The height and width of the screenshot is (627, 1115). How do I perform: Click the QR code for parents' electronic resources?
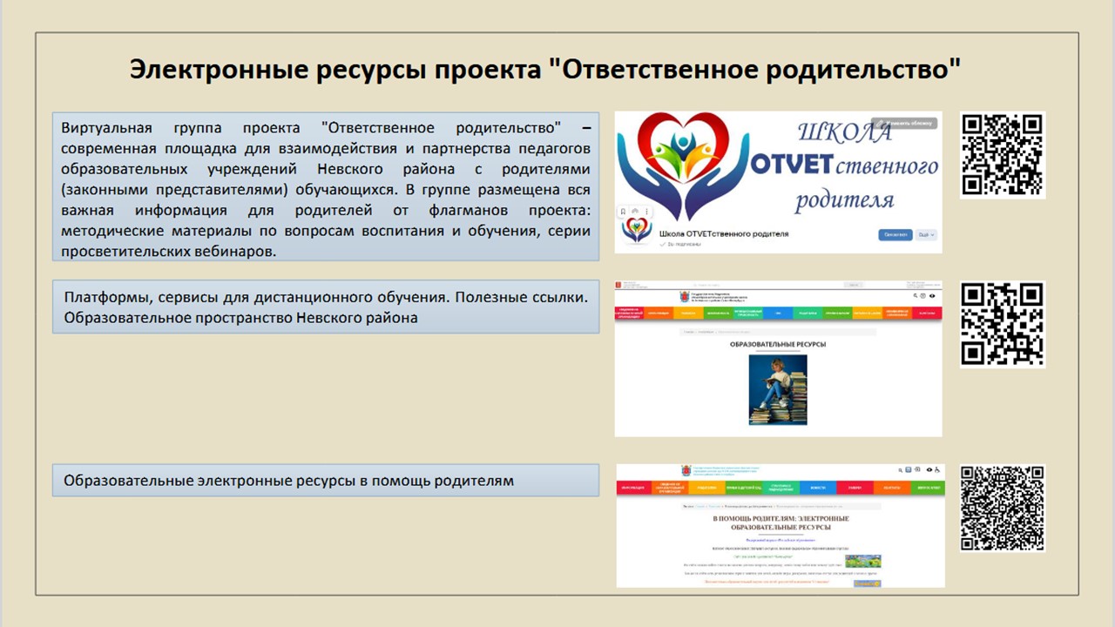[1002, 508]
